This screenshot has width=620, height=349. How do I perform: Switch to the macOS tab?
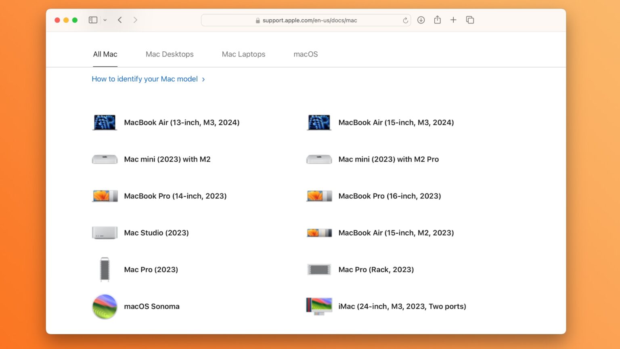tap(306, 54)
